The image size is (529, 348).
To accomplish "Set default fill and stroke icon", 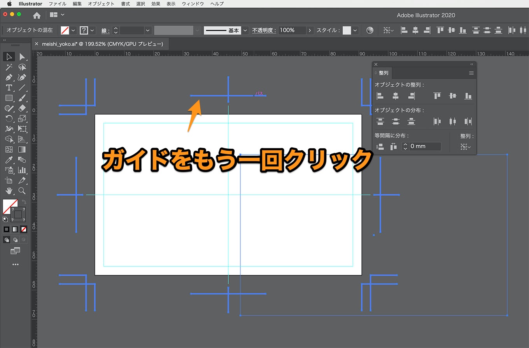I will click(5, 219).
